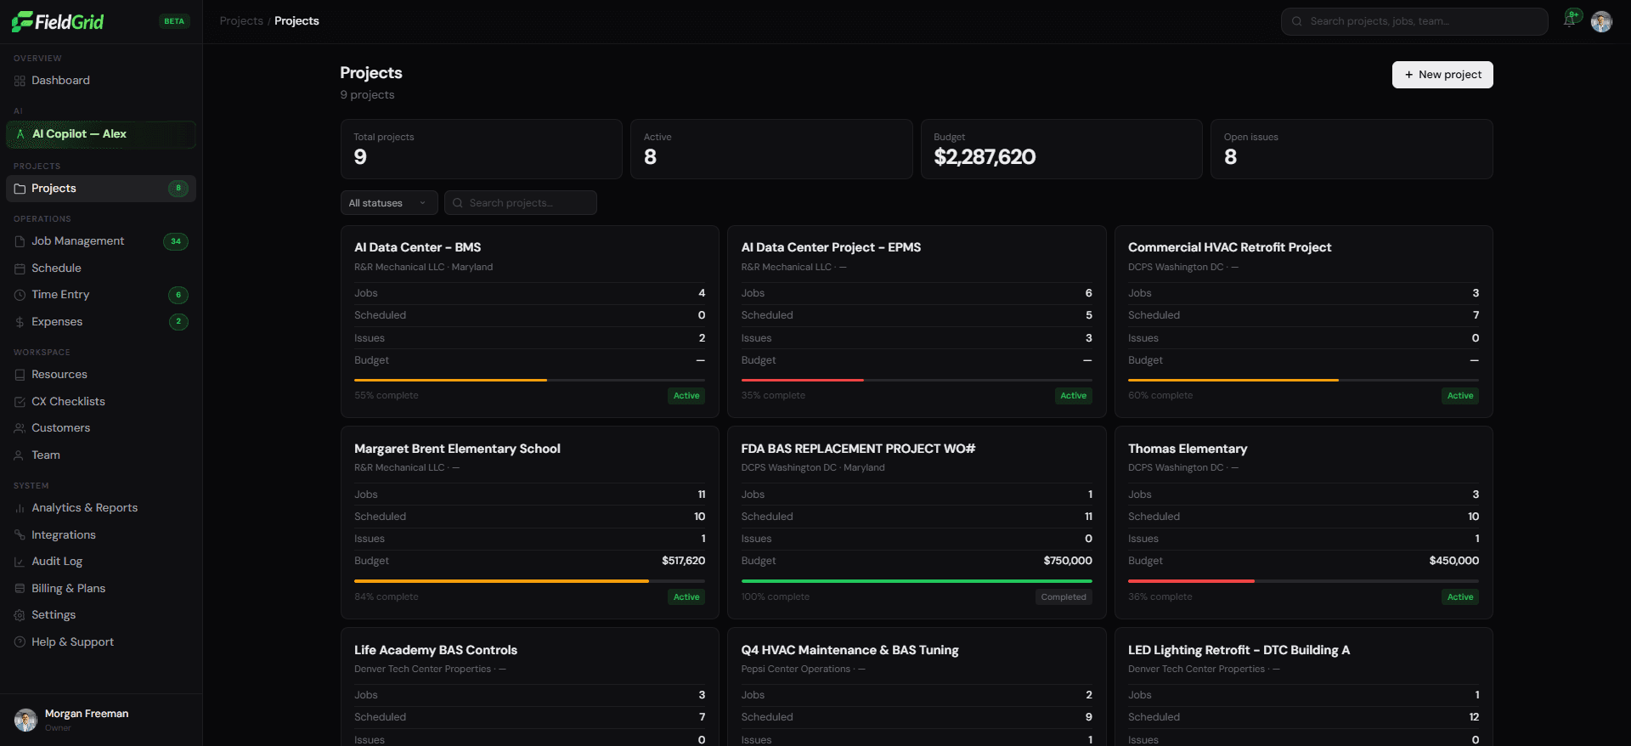
Task: Click the Expenses dollar icon
Action: tap(20, 322)
